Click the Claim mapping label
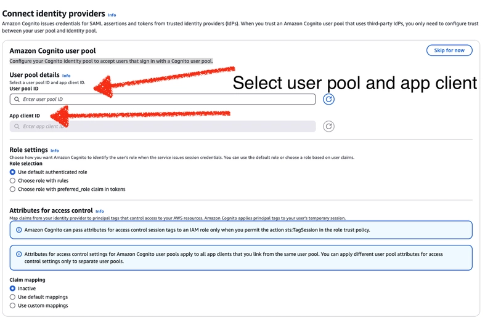 tap(27, 280)
